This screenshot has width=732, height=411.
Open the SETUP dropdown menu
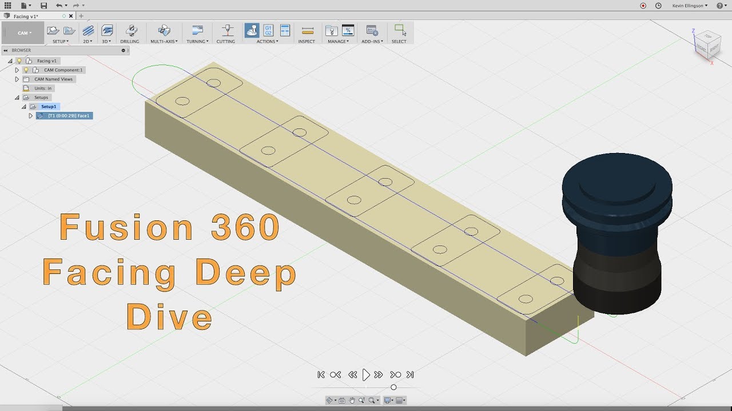point(61,41)
